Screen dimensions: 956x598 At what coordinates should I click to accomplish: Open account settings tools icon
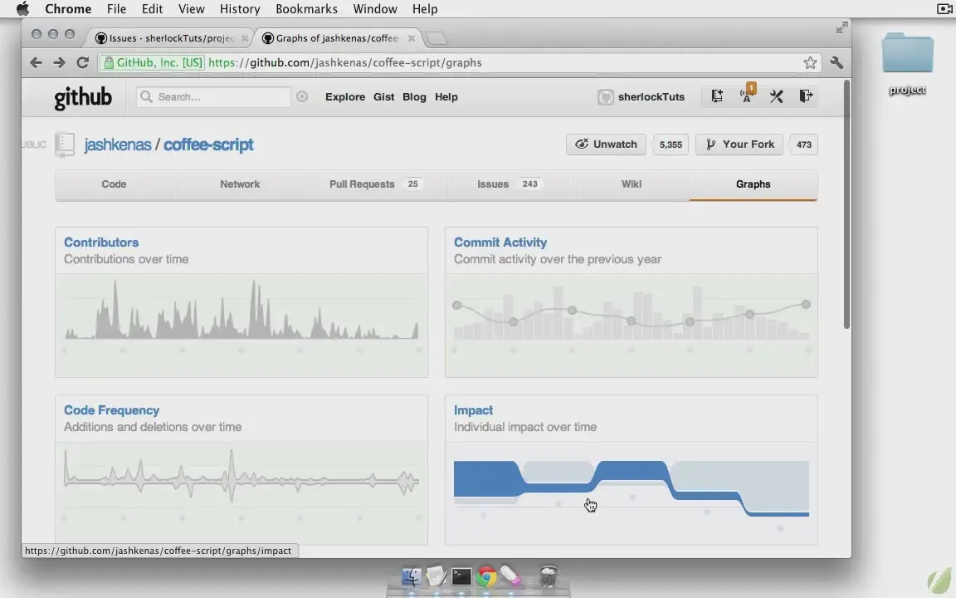[776, 96]
